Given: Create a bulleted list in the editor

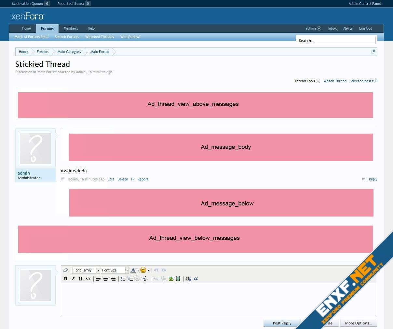Looking at the screenshot, I should click(123, 279).
